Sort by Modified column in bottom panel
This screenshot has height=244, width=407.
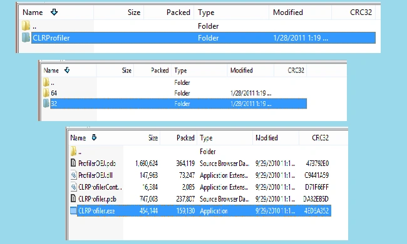267,138
